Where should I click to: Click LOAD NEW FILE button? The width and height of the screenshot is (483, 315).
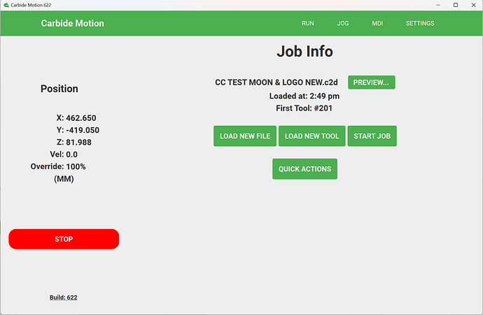click(x=245, y=136)
